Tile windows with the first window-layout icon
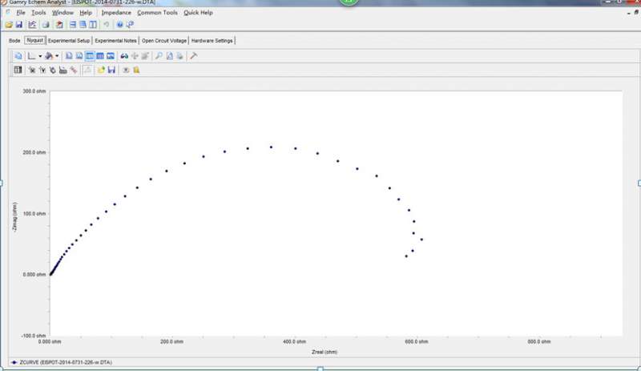641x371 pixels. 73,25
